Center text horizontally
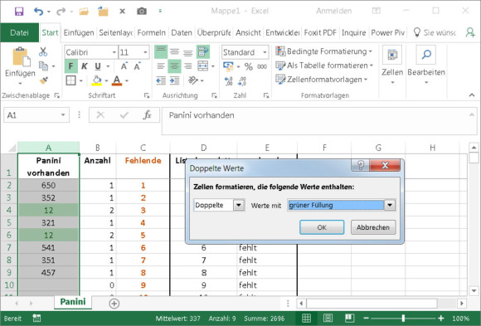 click(174, 66)
